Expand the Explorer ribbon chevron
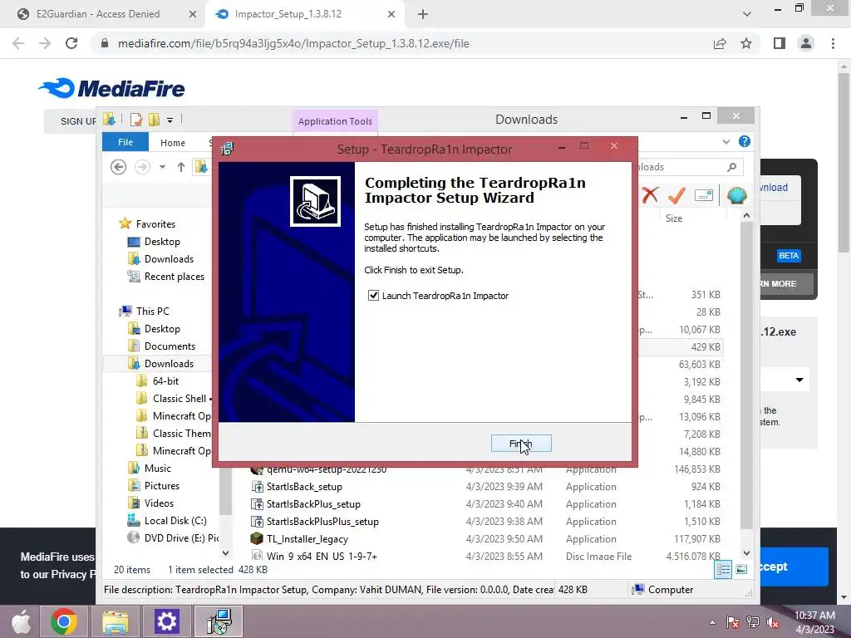Image resolution: width=851 pixels, height=638 pixels. [726, 142]
